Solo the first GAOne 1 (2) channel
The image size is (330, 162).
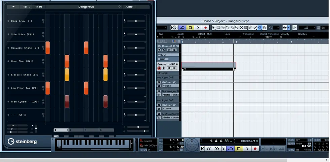tap(159, 83)
